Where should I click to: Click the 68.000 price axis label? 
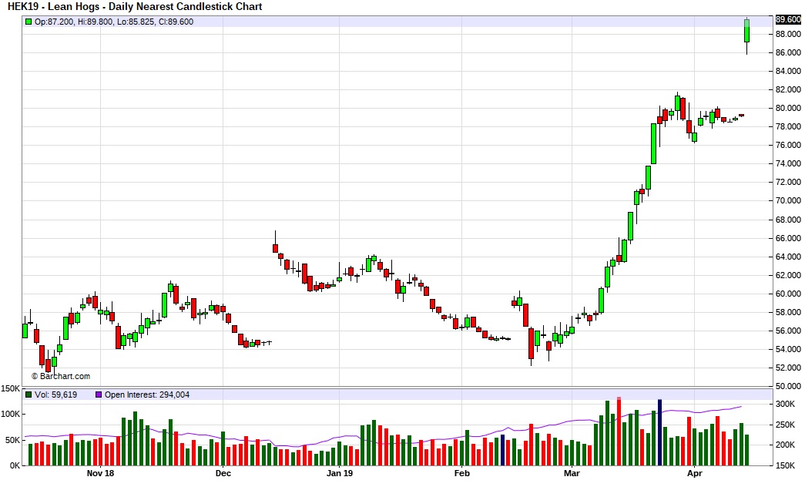[x=788, y=220]
